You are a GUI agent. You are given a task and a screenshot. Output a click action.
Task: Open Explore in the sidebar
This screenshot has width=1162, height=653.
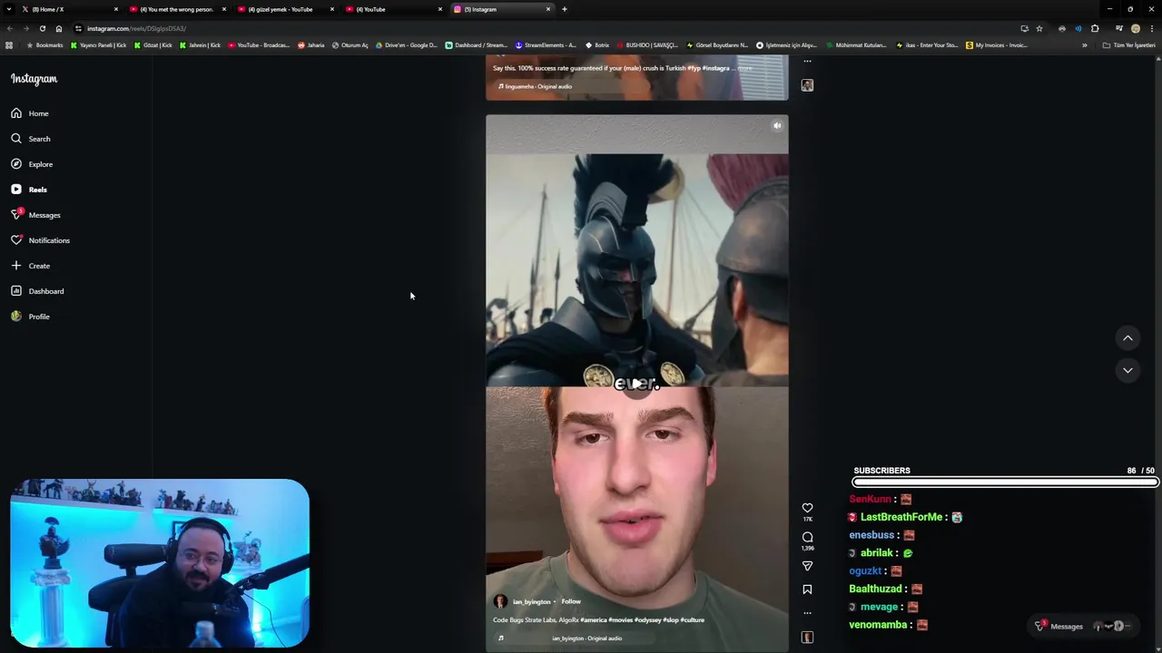tap(32, 164)
